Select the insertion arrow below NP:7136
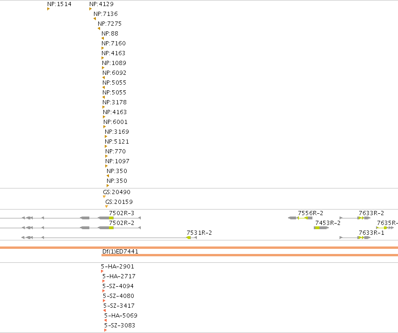 point(94,19)
